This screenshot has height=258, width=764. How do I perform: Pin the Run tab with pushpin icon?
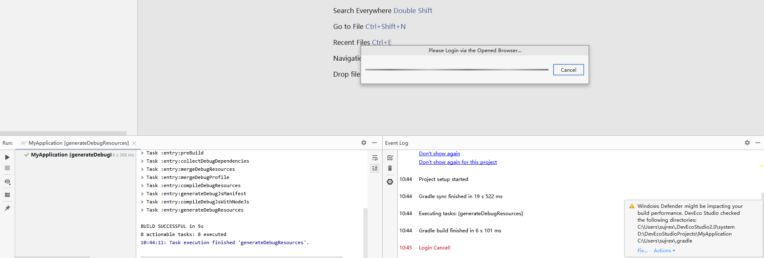7,208
